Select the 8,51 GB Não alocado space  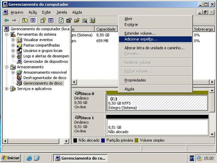[157, 127]
